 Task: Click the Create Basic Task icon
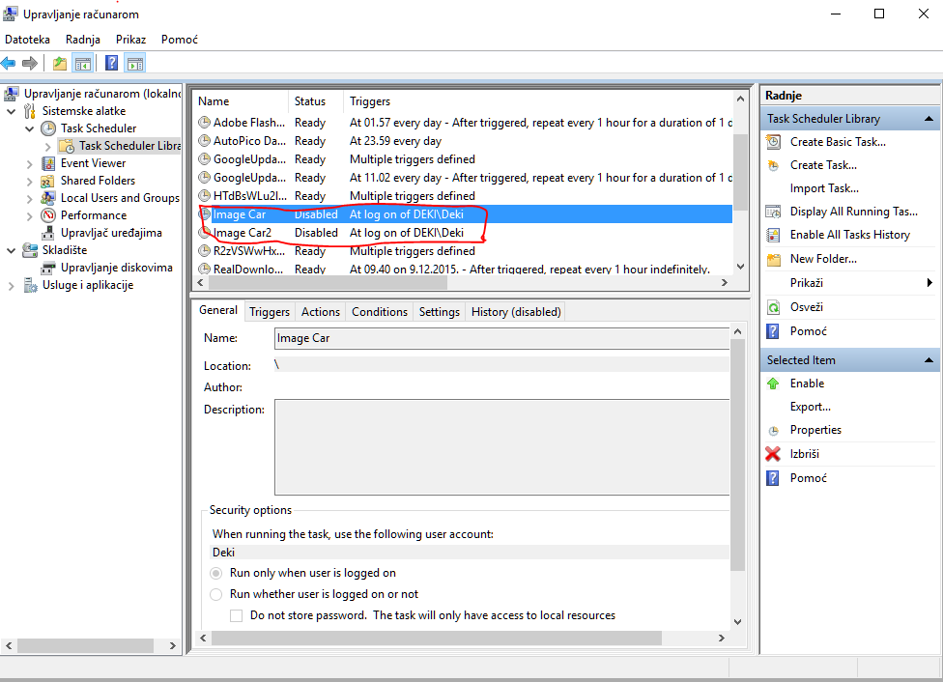tap(773, 142)
